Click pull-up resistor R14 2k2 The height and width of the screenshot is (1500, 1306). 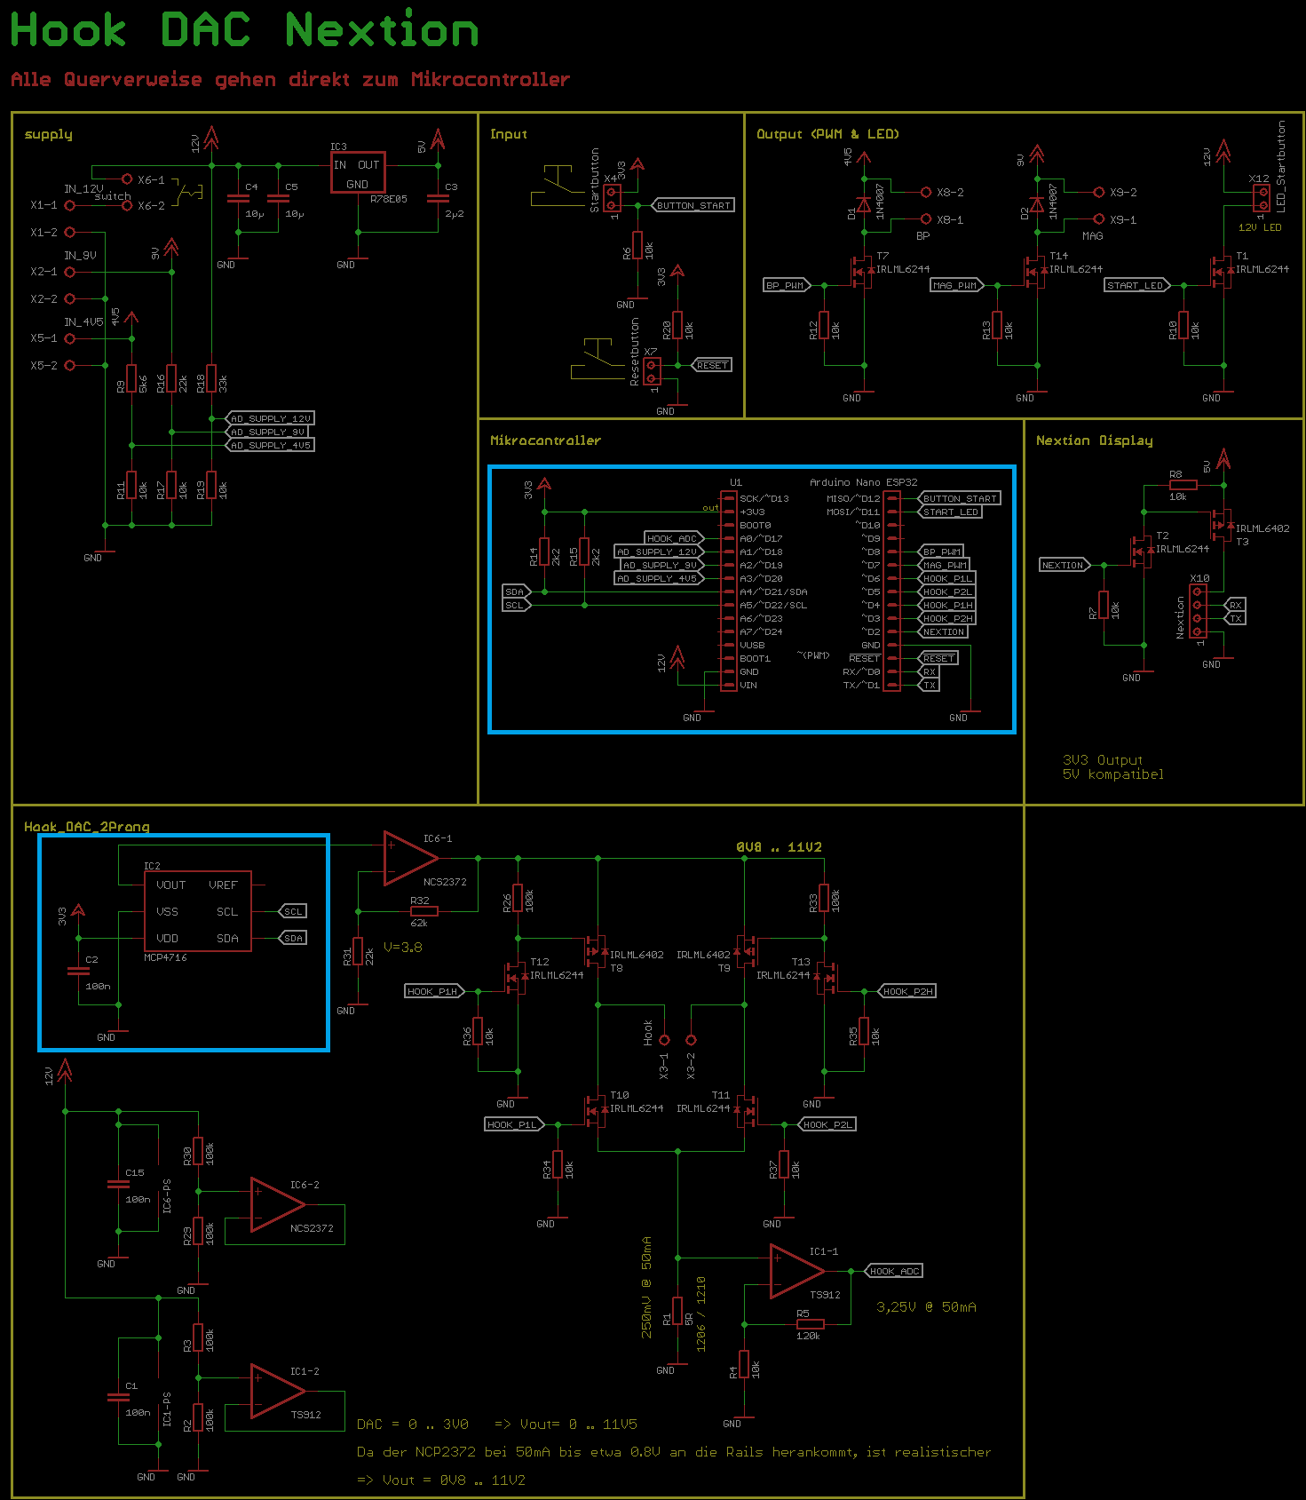pos(544,552)
